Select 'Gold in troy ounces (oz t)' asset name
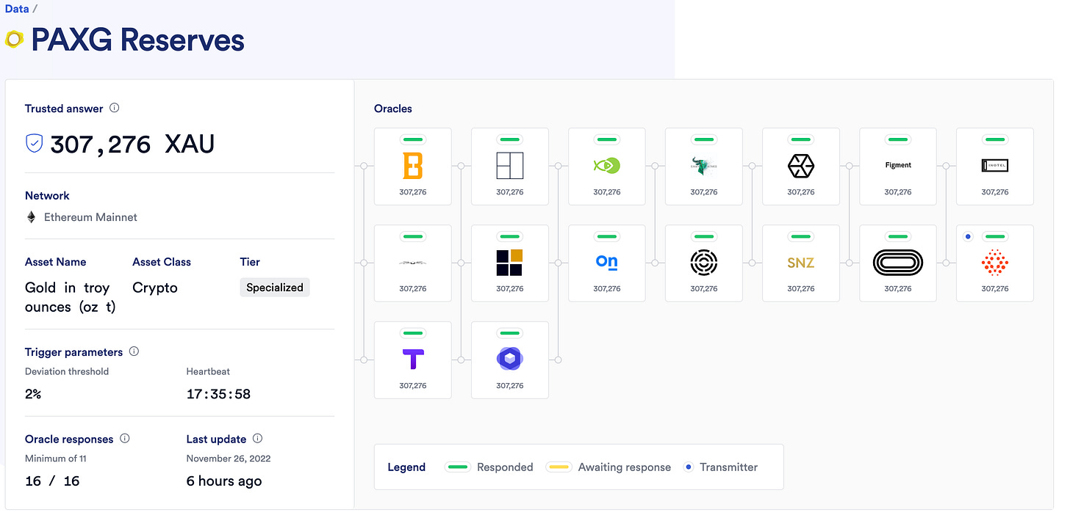1070x529 pixels. click(71, 297)
